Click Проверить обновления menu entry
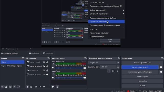Image resolution: width=164 pixels, height=92 pixels. click(x=106, y=21)
